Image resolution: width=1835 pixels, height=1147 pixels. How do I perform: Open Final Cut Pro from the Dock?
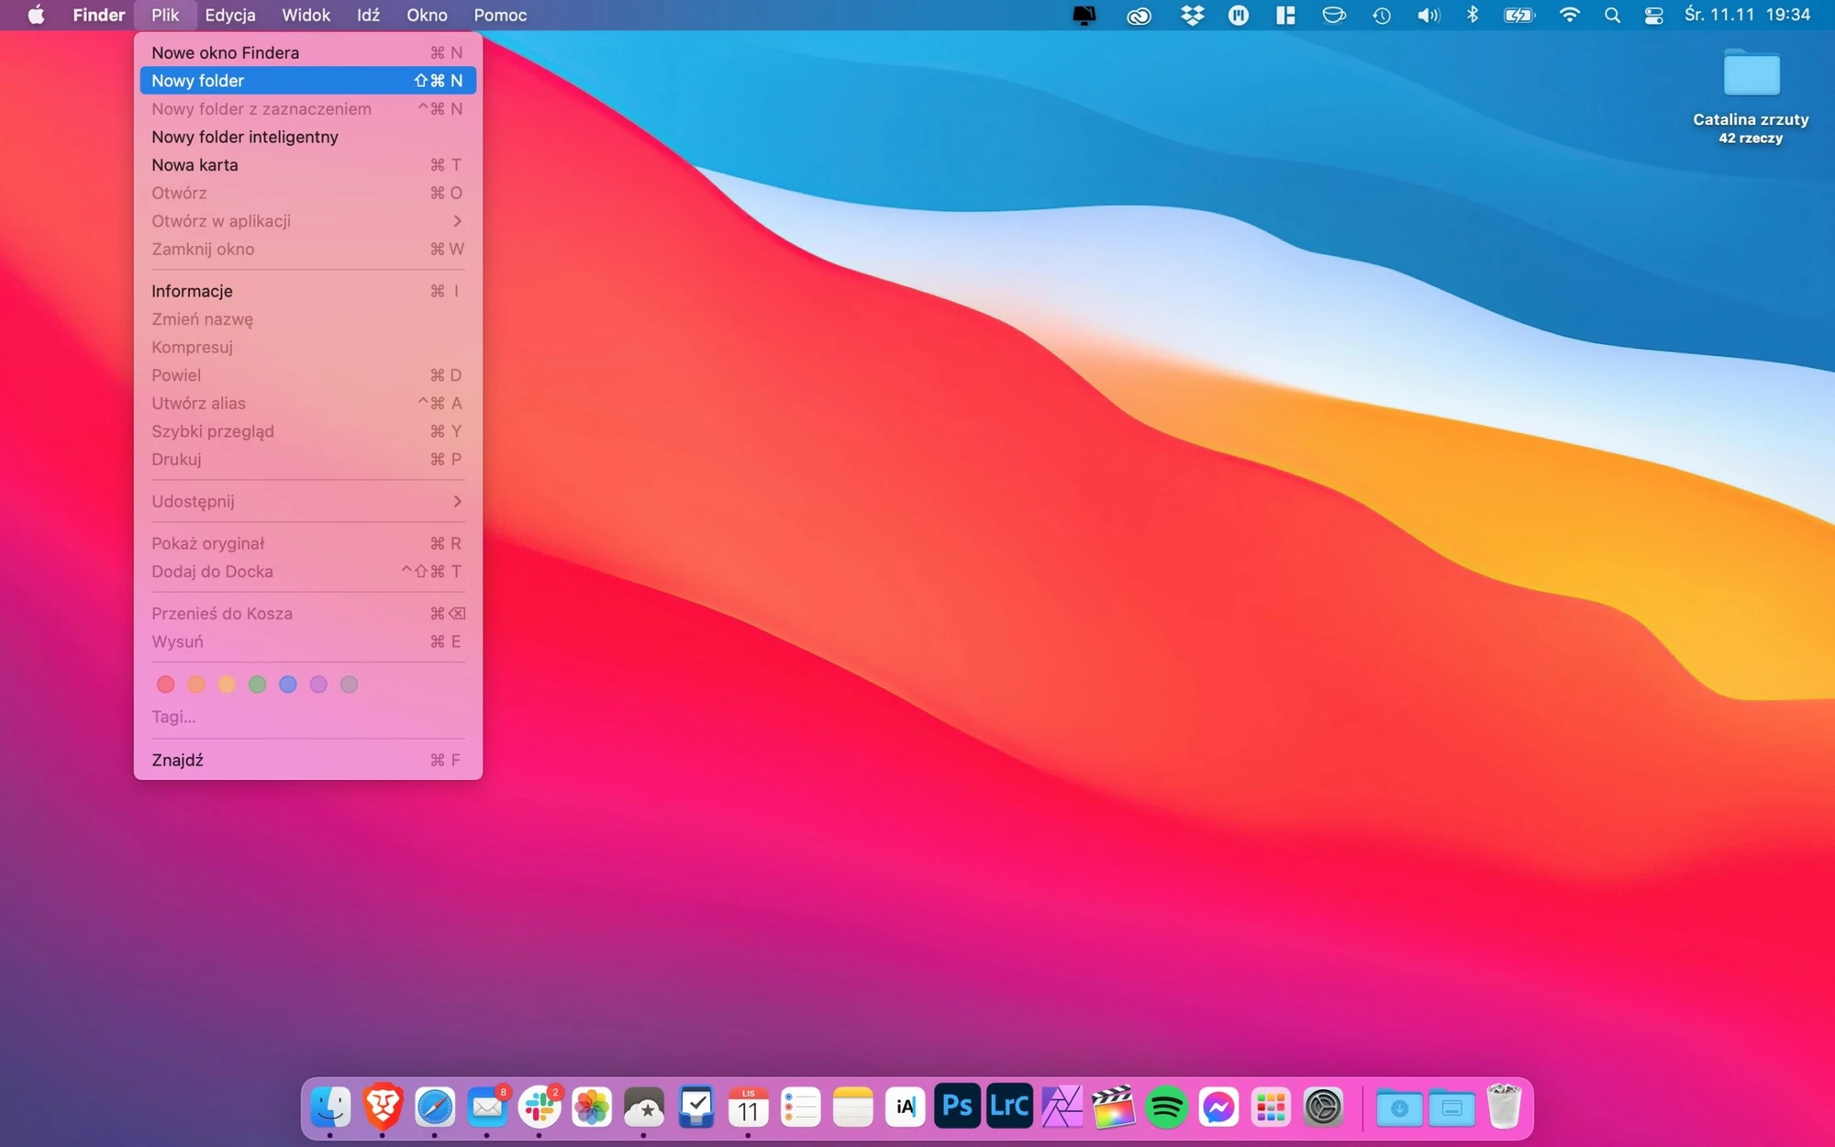1114,1108
